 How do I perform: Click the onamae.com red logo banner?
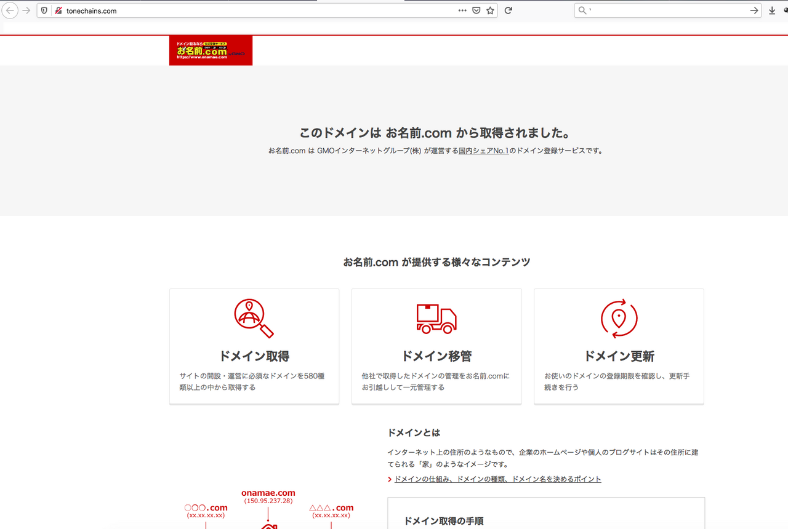pyautogui.click(x=211, y=50)
